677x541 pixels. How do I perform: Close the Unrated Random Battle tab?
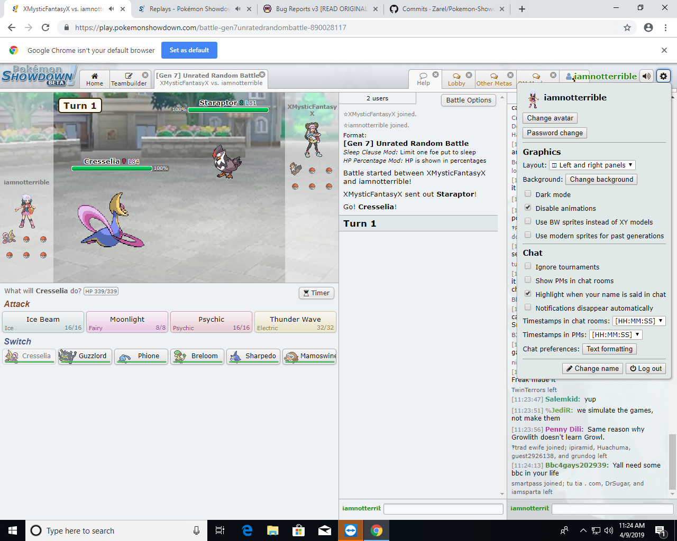tap(262, 74)
